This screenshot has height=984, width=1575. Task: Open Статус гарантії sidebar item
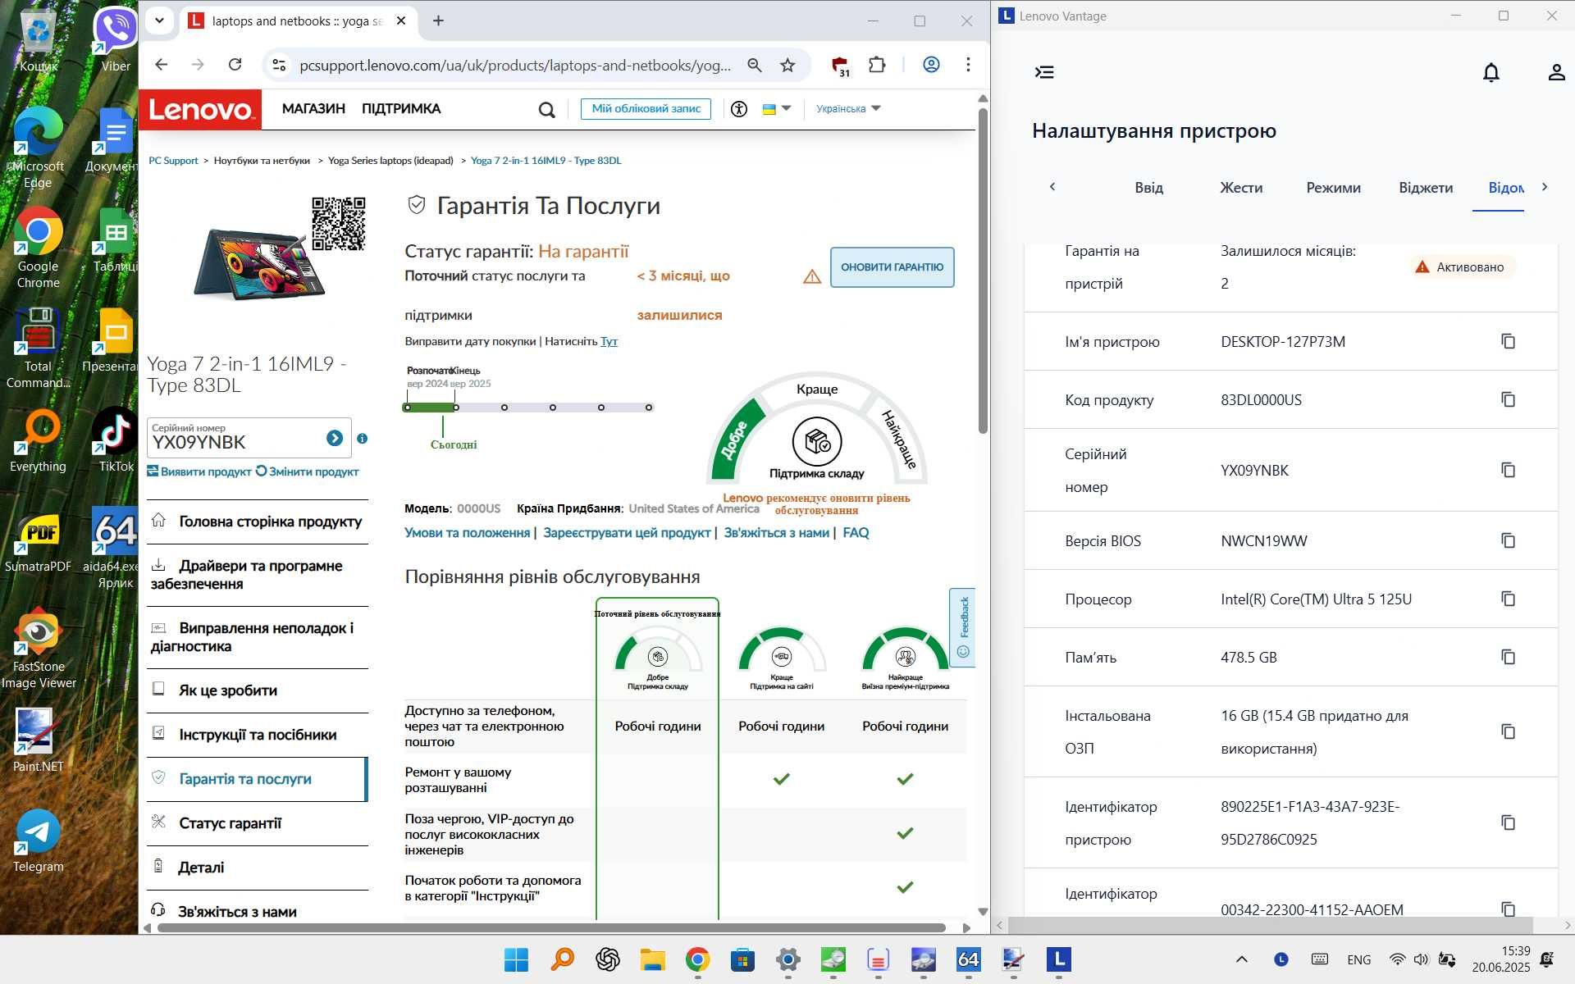click(x=258, y=822)
